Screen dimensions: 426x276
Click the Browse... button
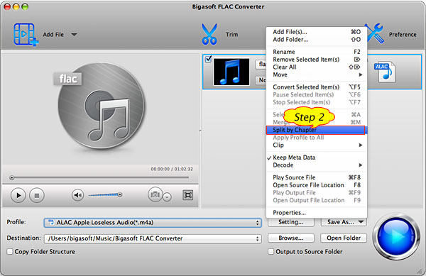[290, 238]
